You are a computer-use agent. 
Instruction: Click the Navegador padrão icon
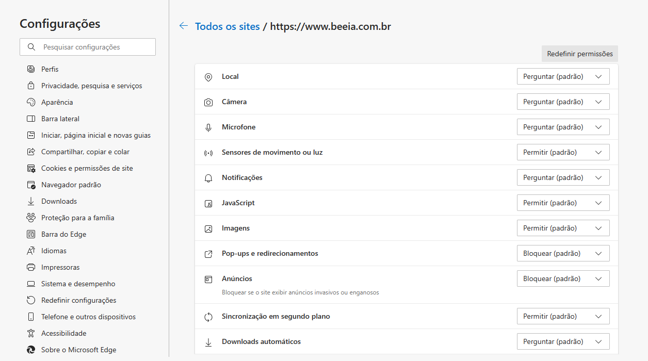(31, 185)
